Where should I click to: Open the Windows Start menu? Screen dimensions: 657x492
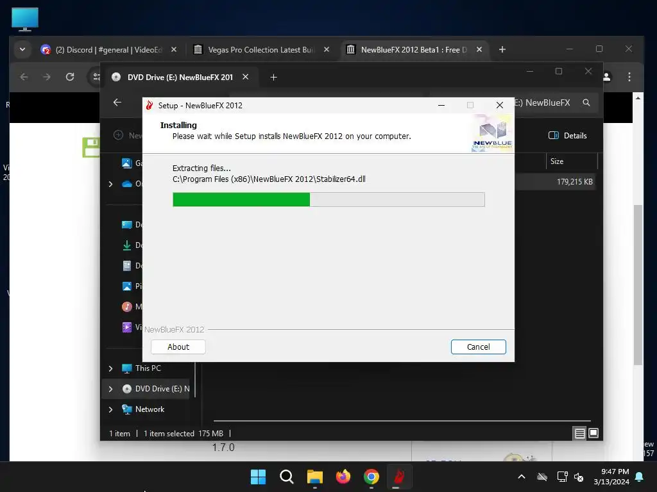click(x=258, y=477)
